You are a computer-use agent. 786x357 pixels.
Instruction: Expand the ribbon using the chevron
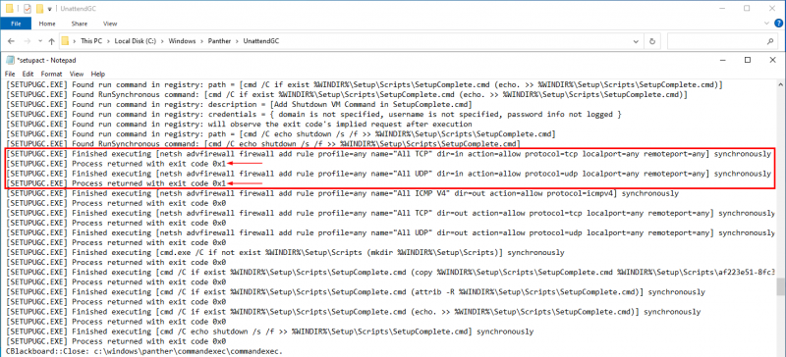point(768,23)
